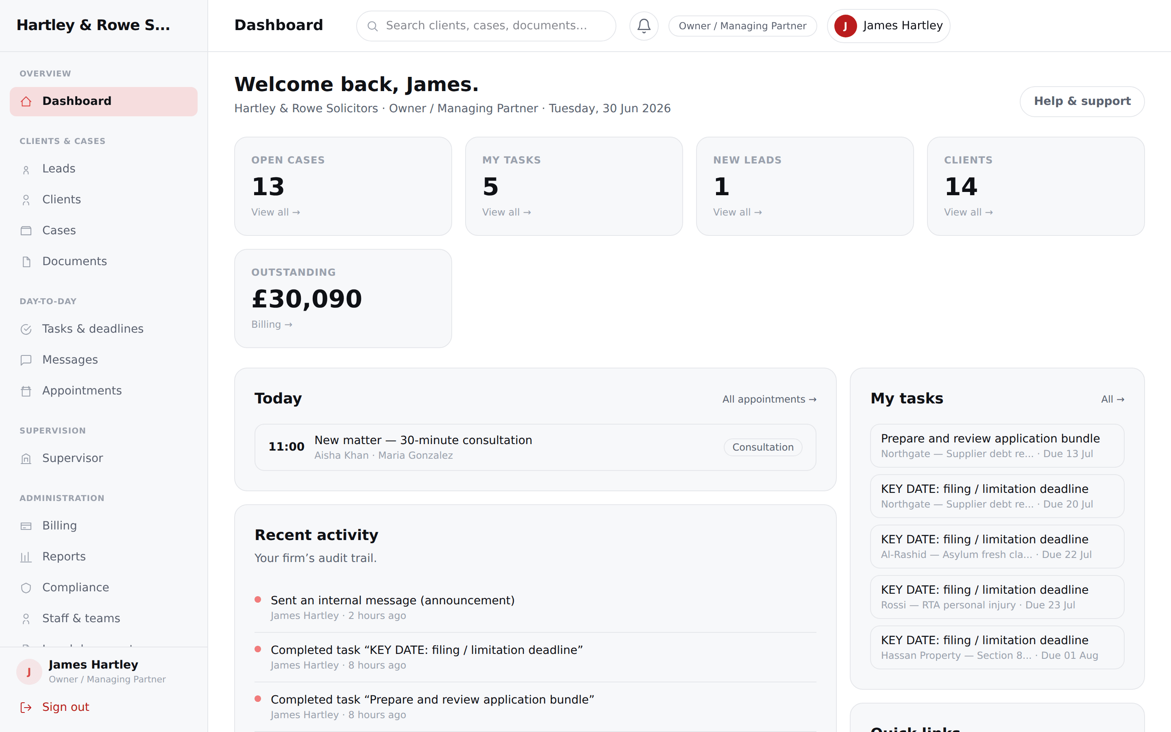The height and width of the screenshot is (732, 1171).
Task: Click the Cases folder icon
Action: pyautogui.click(x=26, y=231)
